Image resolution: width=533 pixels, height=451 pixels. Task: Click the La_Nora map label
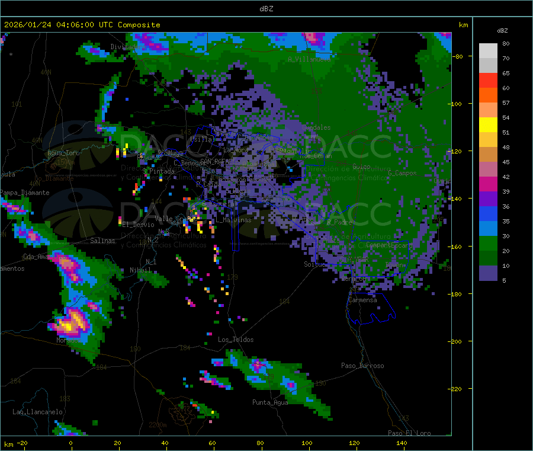[x=236, y=150]
